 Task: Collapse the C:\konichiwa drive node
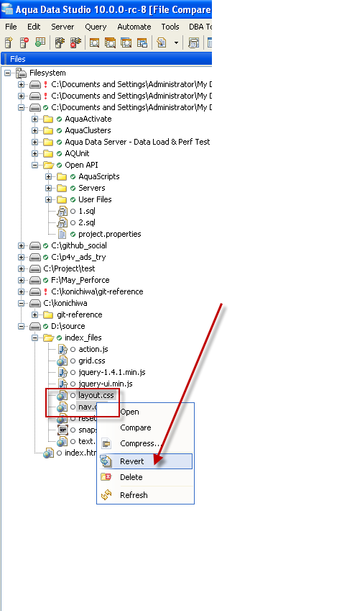coord(22,303)
